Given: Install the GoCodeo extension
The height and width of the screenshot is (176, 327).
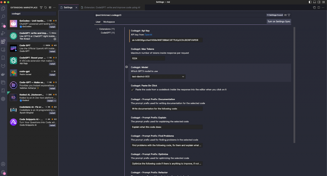Looking at the screenshot, I should [x=52, y=27].
